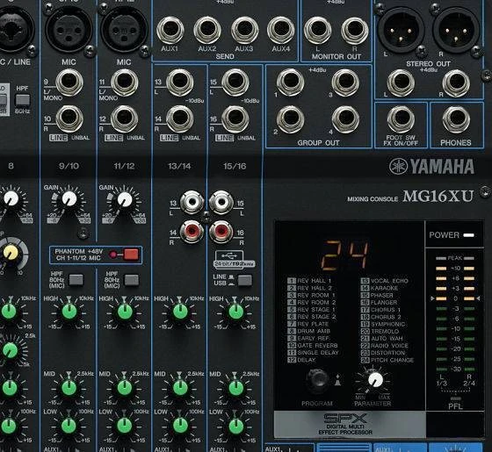
Task: Click the LOW 100Hz EQ knob on channel 15/16
Action: coord(236,427)
